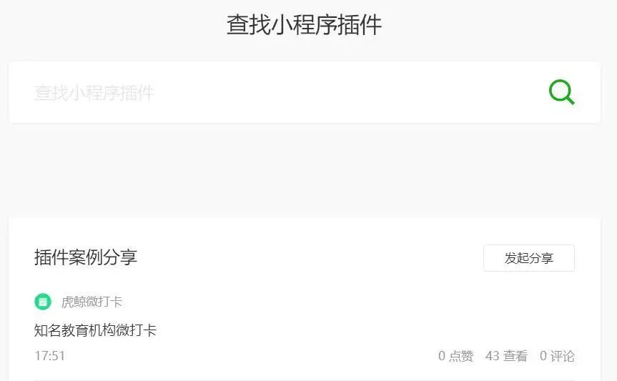The height and width of the screenshot is (381, 617).
Task: Click the 17:51 post timestamp
Action: pyautogui.click(x=49, y=356)
